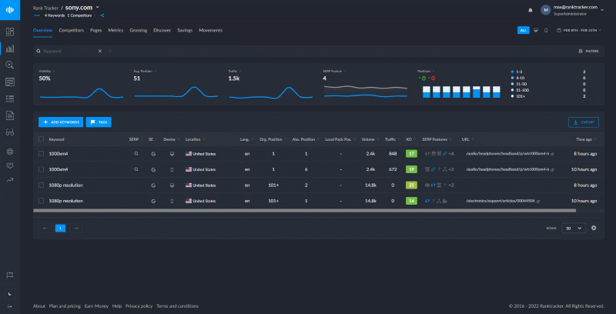Screen dimensions: 616x314
Task: Open external link for /electronics/support/articles URL
Action: click(x=538, y=201)
